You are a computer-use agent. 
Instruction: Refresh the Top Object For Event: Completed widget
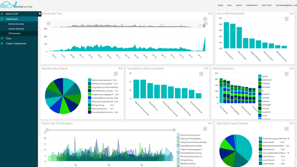click(x=207, y=69)
